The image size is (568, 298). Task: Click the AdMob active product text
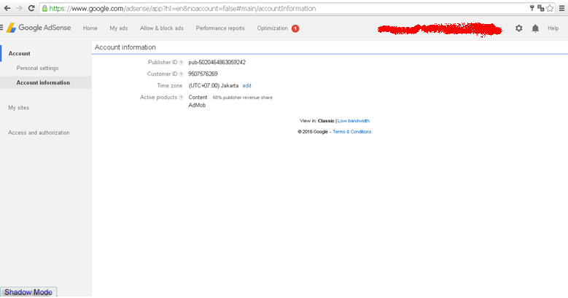(x=197, y=106)
